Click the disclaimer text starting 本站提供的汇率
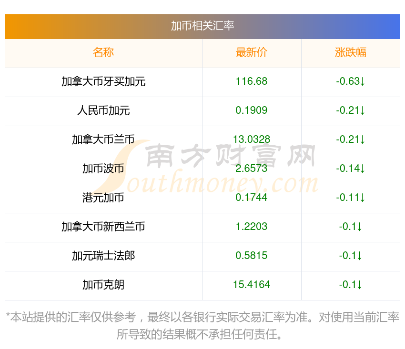The image size is (405, 349). (202, 326)
